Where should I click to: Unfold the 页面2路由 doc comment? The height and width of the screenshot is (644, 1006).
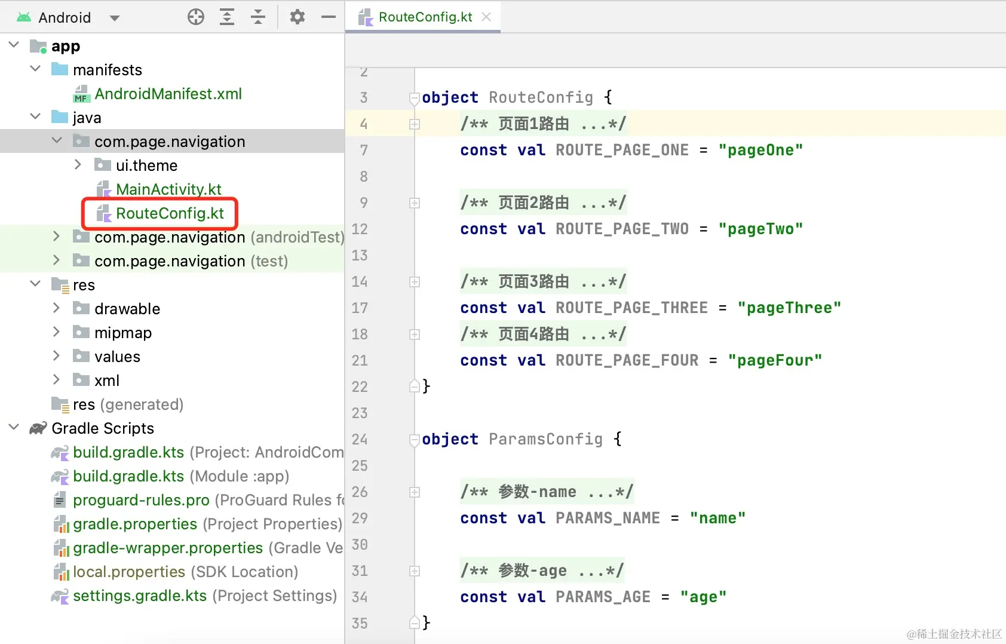[414, 203]
